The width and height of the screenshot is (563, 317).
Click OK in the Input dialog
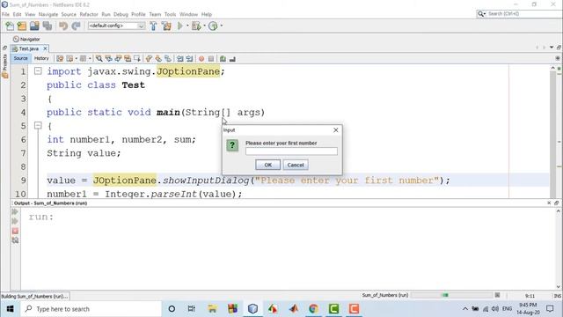pos(267,165)
